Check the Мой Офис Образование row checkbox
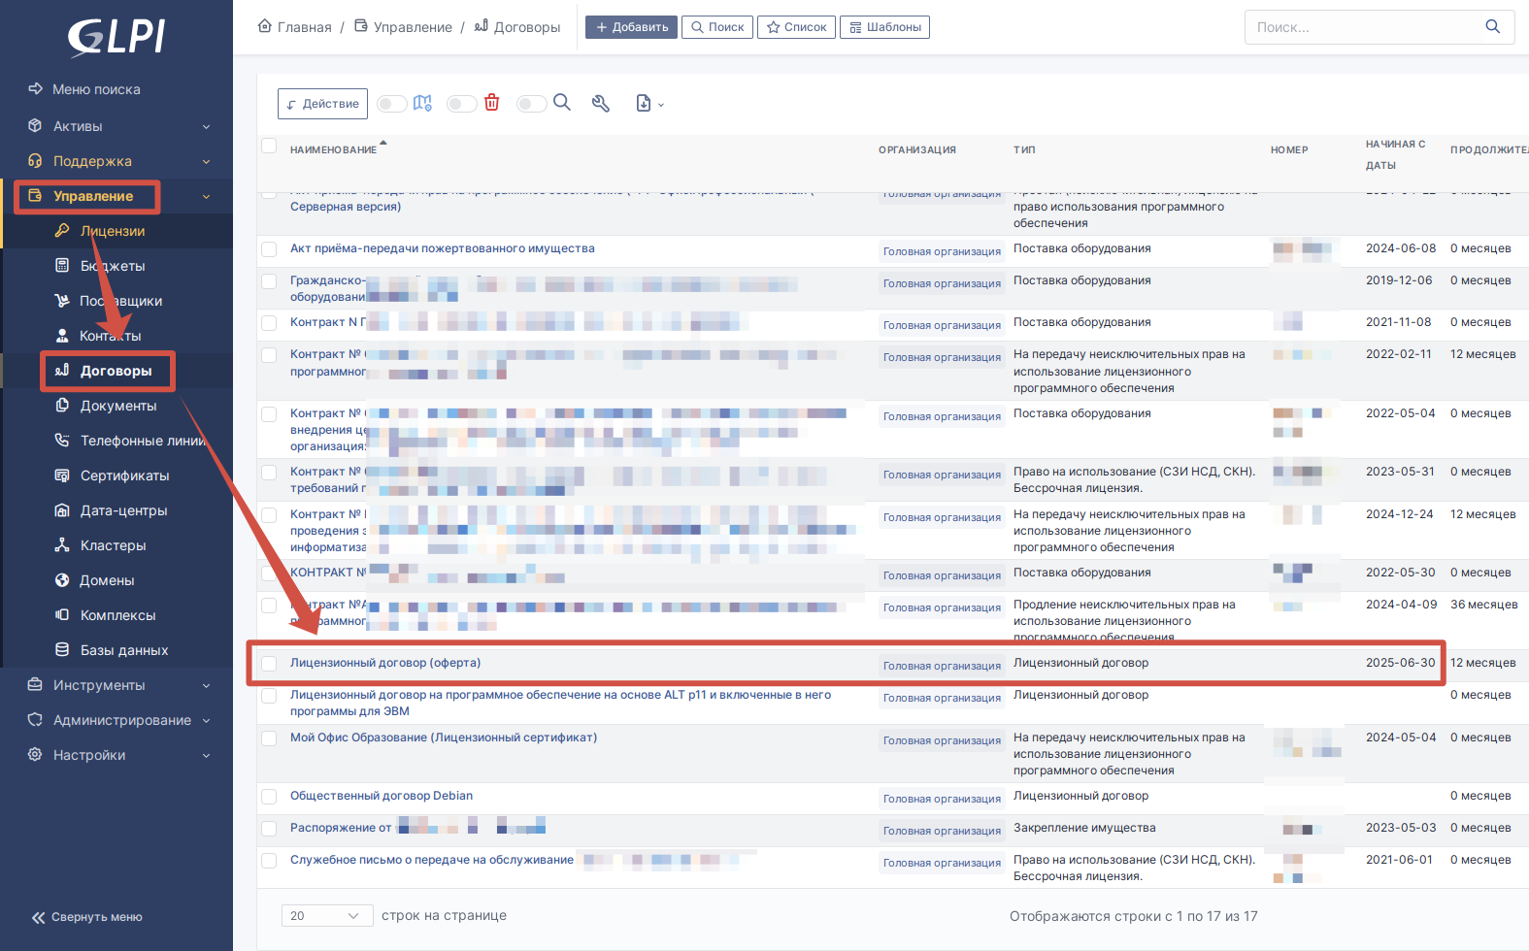1529x951 pixels. (x=269, y=738)
